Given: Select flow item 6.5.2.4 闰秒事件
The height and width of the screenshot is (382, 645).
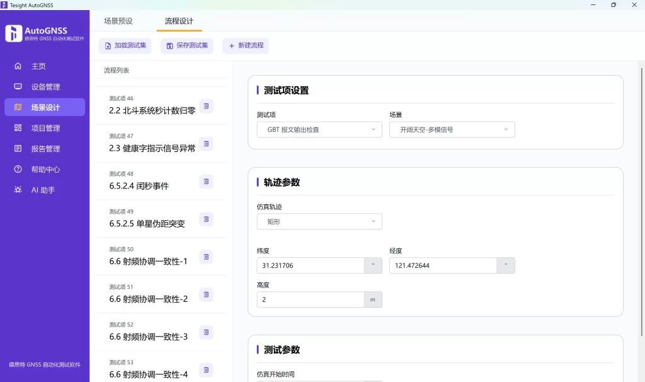Looking at the screenshot, I should click(x=161, y=181).
